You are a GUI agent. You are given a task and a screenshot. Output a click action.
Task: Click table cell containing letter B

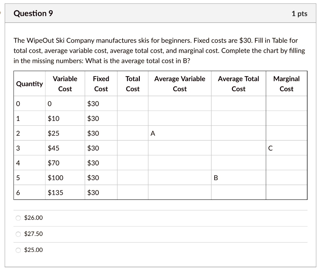click(x=215, y=178)
